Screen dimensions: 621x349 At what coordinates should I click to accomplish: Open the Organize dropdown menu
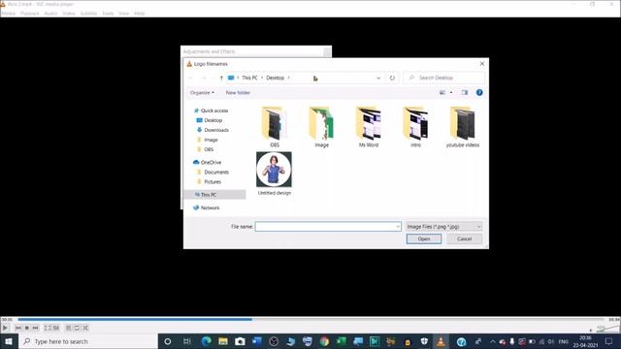pyautogui.click(x=202, y=93)
